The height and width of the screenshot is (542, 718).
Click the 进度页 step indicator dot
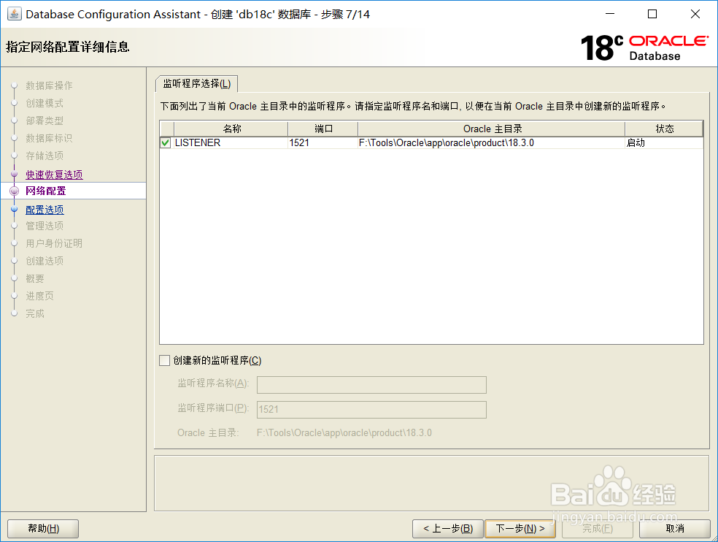14,296
